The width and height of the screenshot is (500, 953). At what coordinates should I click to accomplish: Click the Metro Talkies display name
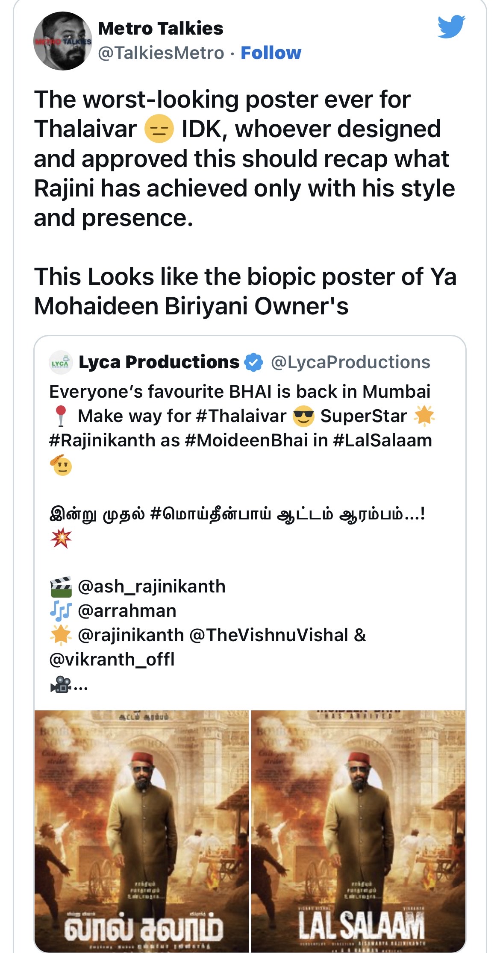(161, 29)
